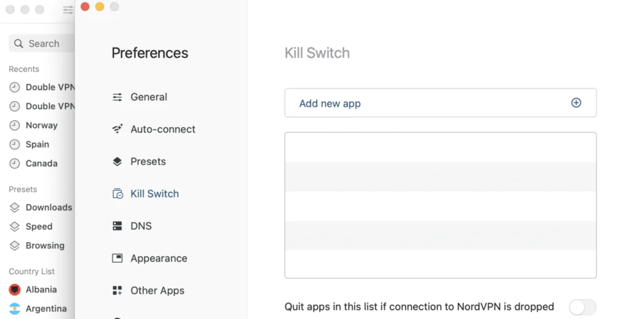This screenshot has height=319, width=632.
Task: Click the DNS server icon
Action: [117, 226]
